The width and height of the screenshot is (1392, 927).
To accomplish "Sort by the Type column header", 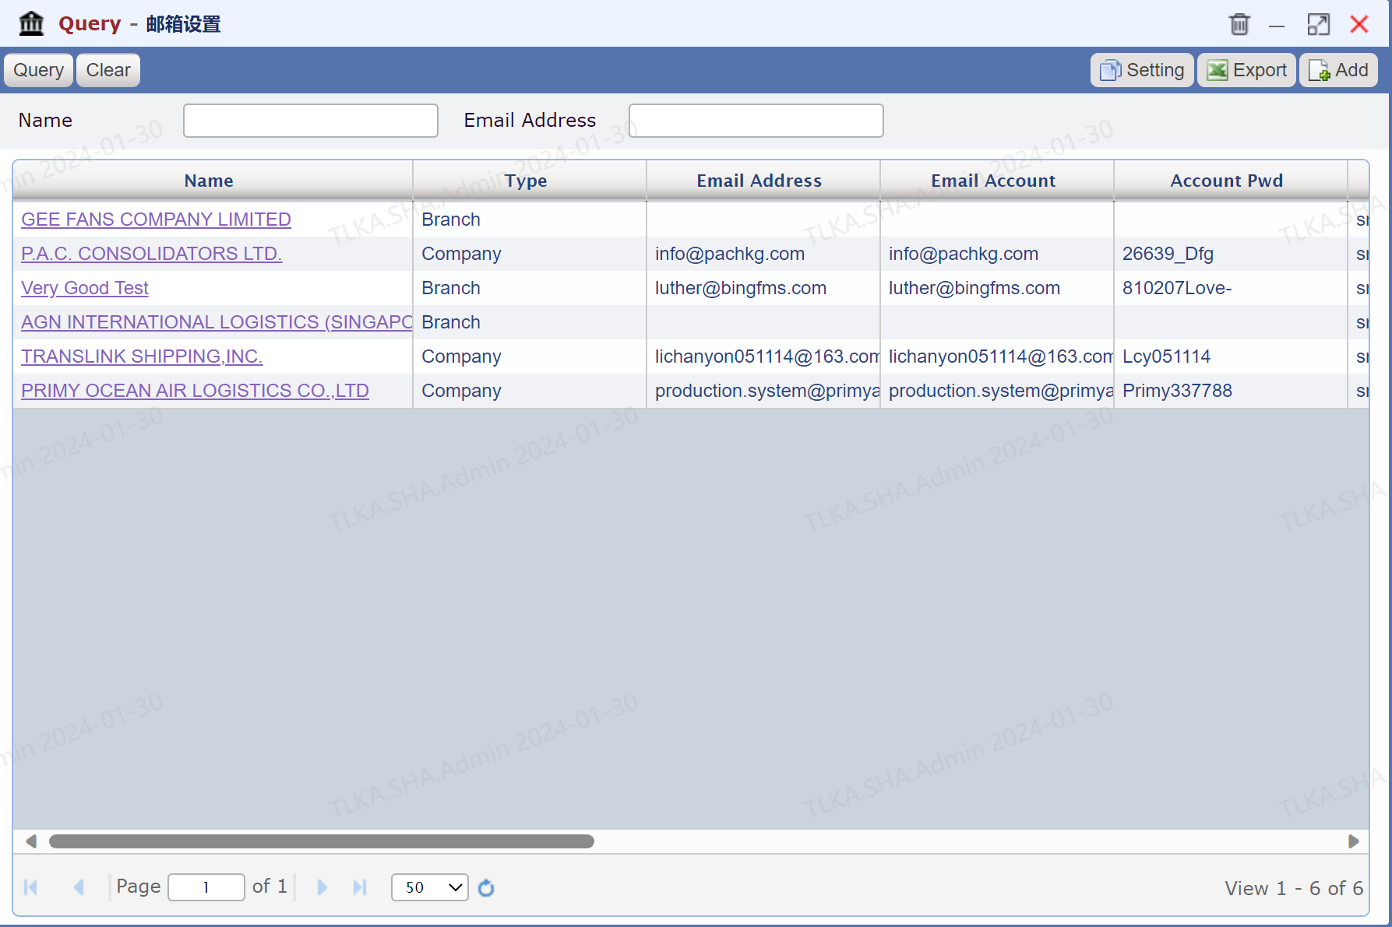I will (530, 181).
